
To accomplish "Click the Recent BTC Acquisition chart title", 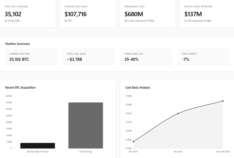I will pyautogui.click(x=21, y=88).
